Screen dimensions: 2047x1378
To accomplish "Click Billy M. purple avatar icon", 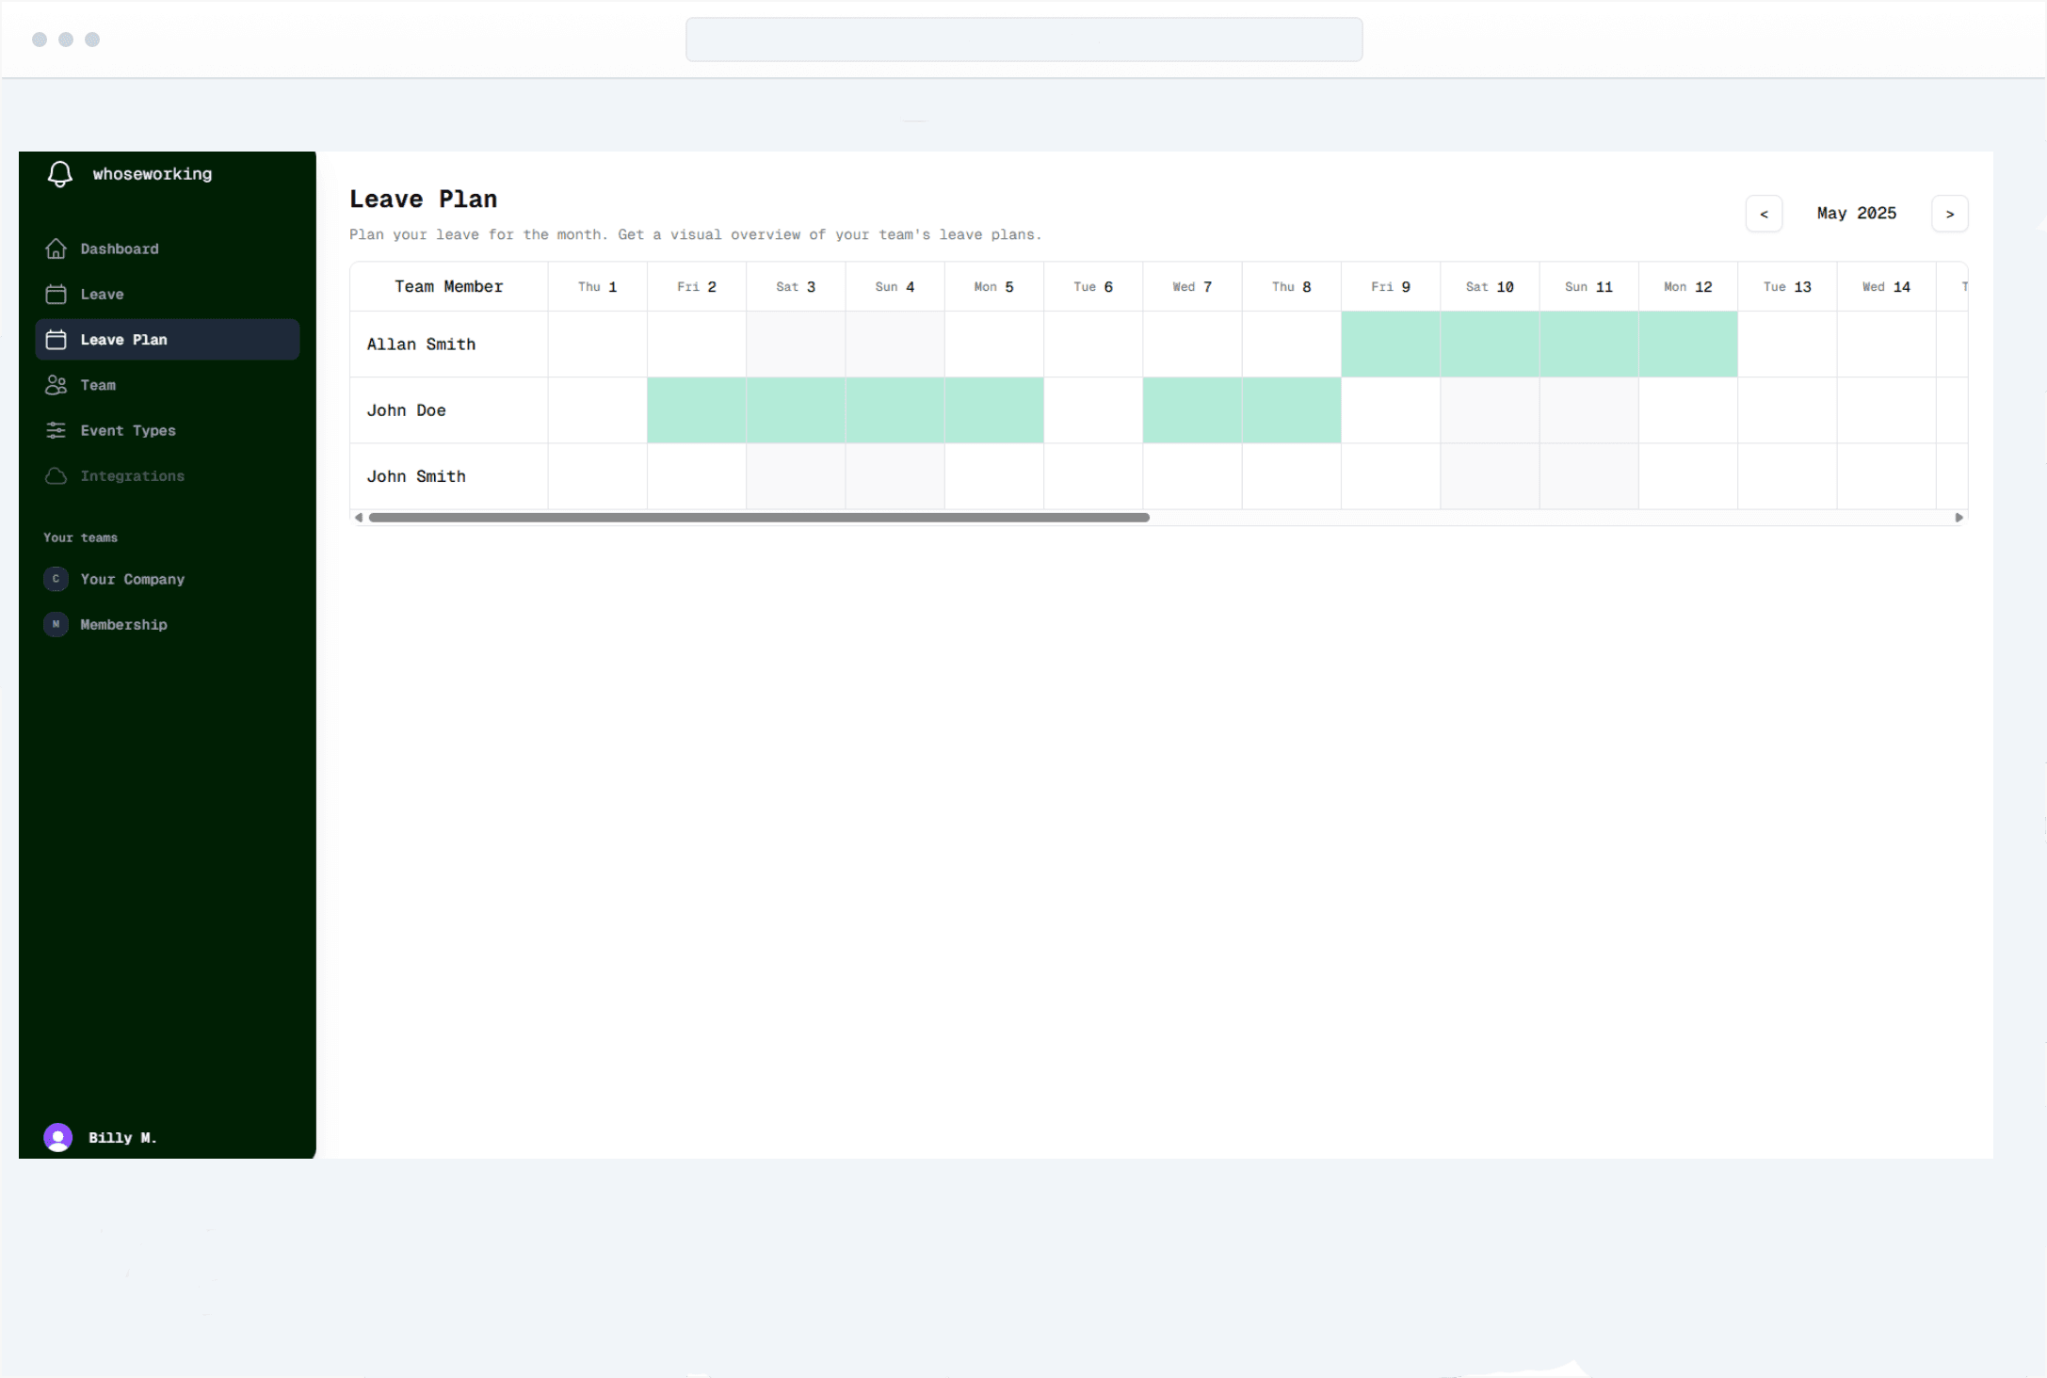I will pos(58,1137).
